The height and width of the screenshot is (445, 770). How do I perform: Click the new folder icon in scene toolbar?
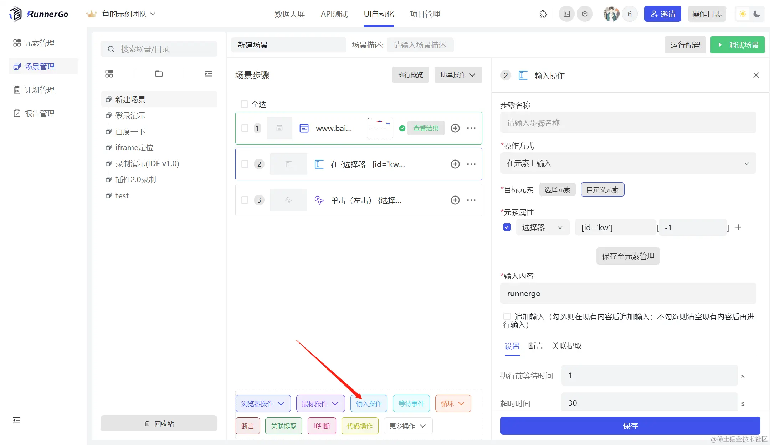tap(159, 74)
